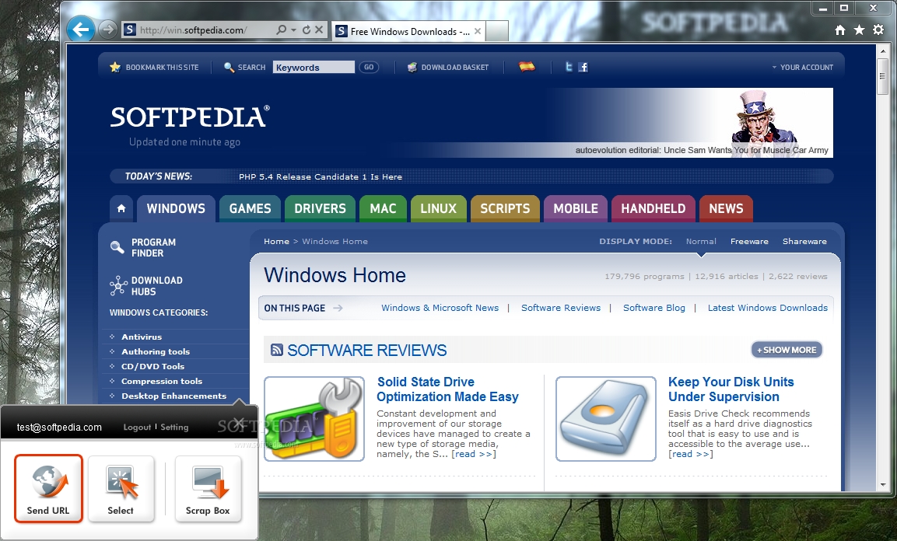Click the Keywords search field

click(x=314, y=68)
